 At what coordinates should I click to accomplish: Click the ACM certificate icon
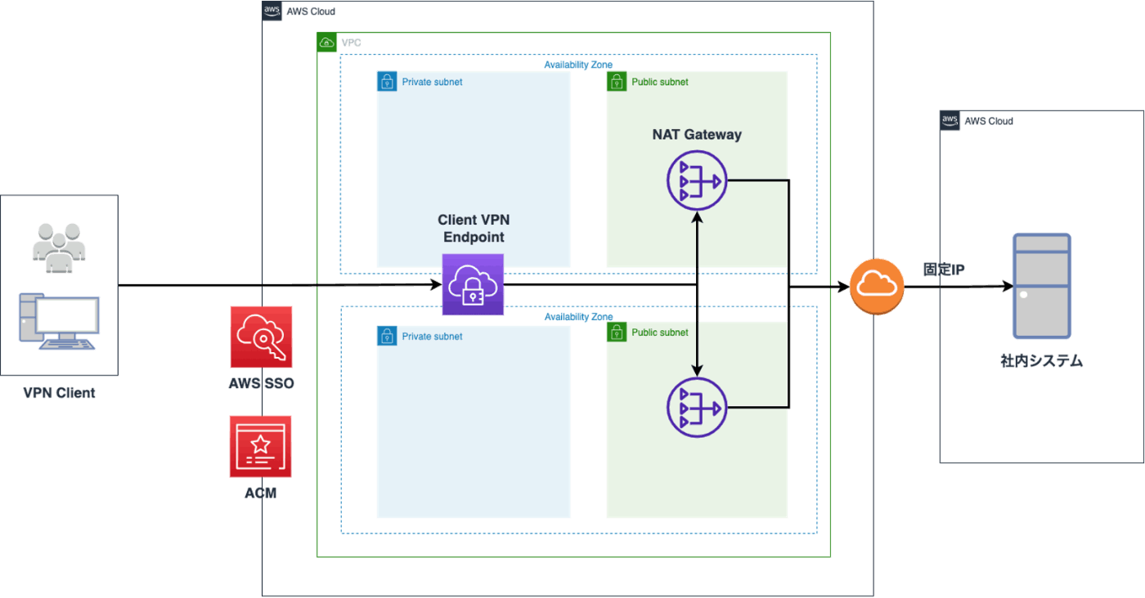click(260, 447)
